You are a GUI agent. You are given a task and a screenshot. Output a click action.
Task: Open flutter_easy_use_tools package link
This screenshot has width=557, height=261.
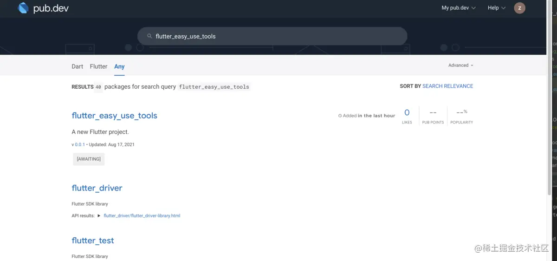click(x=115, y=116)
